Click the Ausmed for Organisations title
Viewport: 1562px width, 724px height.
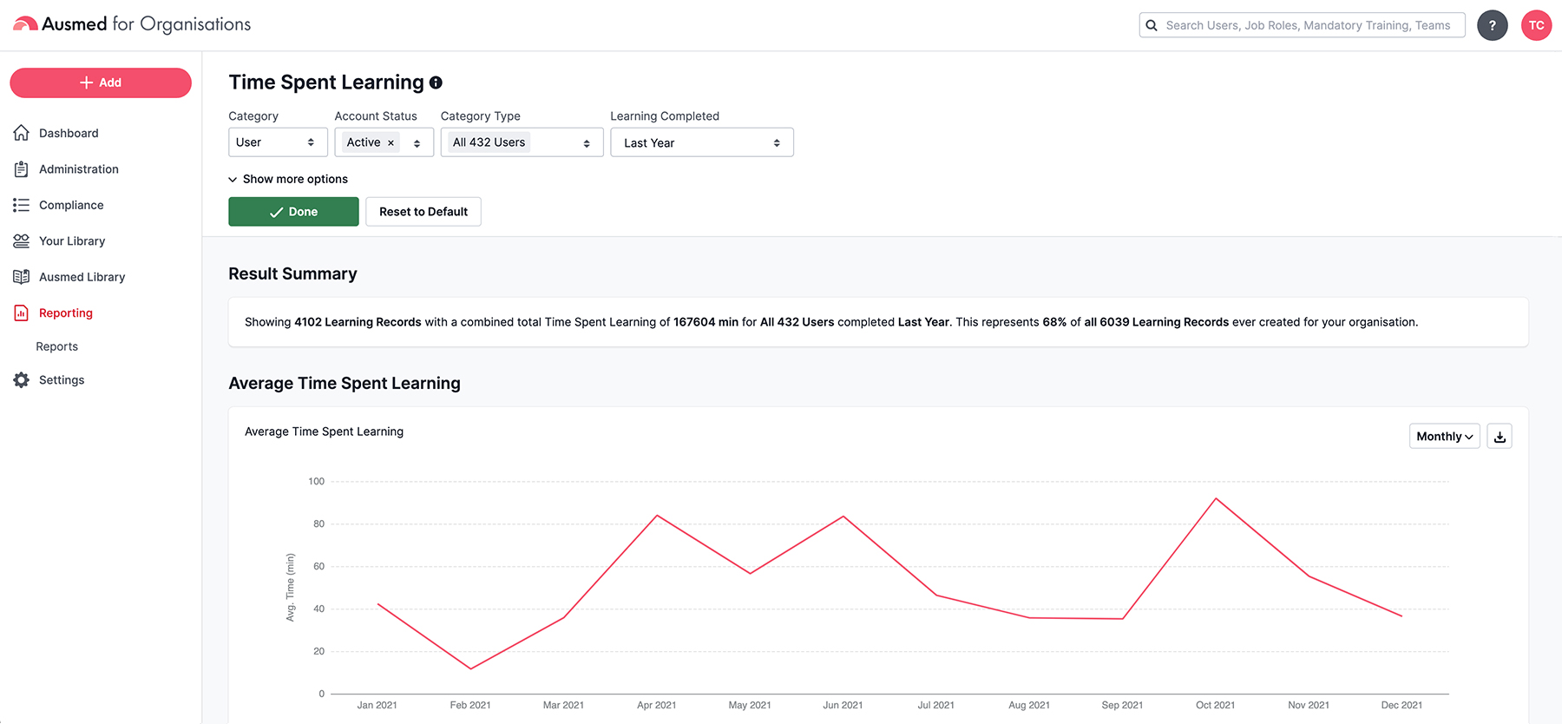(x=146, y=24)
